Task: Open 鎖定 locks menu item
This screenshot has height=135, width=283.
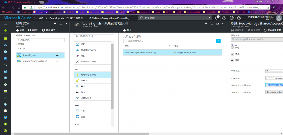Action: pos(92,92)
